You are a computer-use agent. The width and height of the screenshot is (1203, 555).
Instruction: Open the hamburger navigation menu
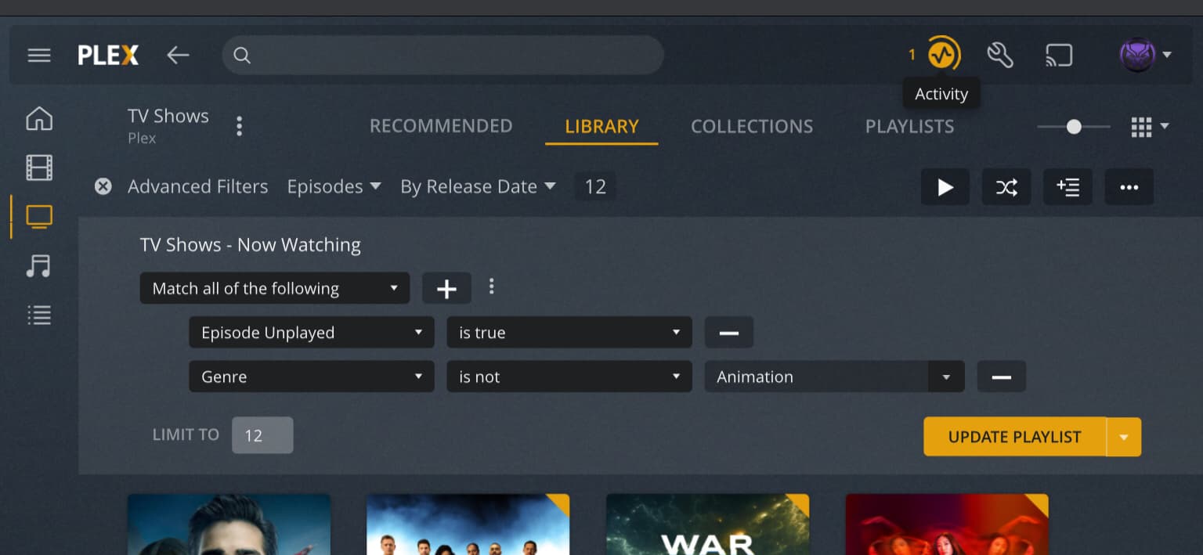pos(39,55)
